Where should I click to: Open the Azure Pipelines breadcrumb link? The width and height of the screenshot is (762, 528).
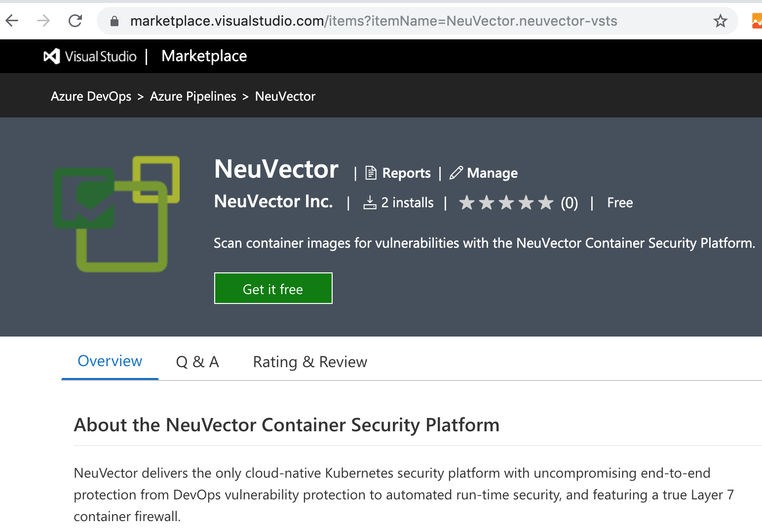[x=193, y=96]
